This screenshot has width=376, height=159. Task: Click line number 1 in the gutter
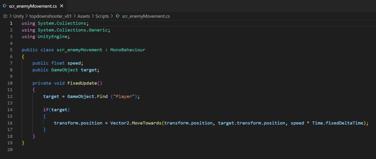coord(11,23)
